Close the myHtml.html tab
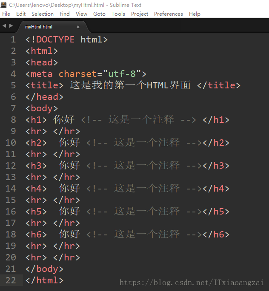This screenshot has height=291, width=269. point(78,27)
